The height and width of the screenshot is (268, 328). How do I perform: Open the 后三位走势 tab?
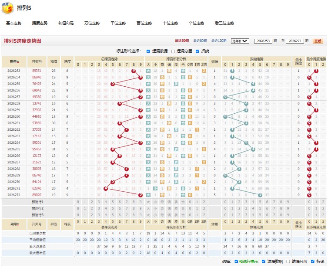[224, 23]
